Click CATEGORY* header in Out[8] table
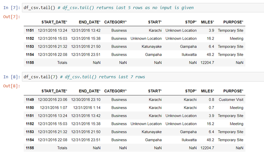This screenshot has height=154, width=264. [115, 91]
